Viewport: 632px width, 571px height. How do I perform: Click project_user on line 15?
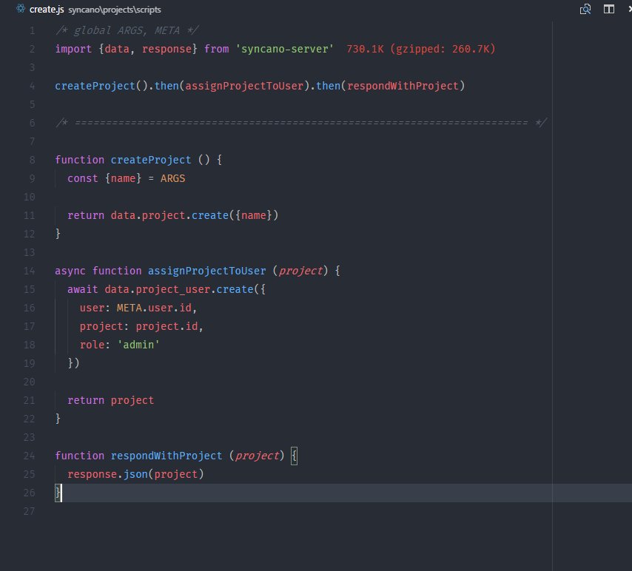[173, 290]
